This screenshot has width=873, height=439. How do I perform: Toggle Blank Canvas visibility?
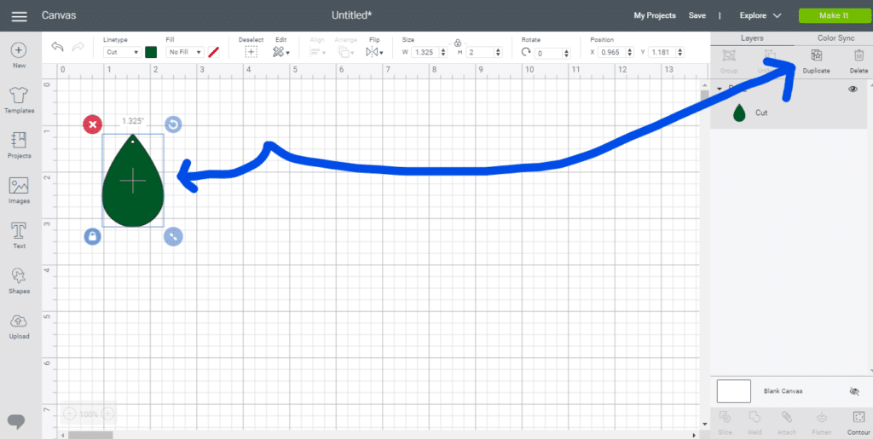click(x=854, y=391)
